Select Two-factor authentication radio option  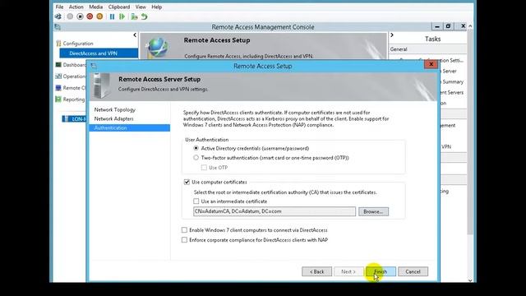[x=196, y=157]
